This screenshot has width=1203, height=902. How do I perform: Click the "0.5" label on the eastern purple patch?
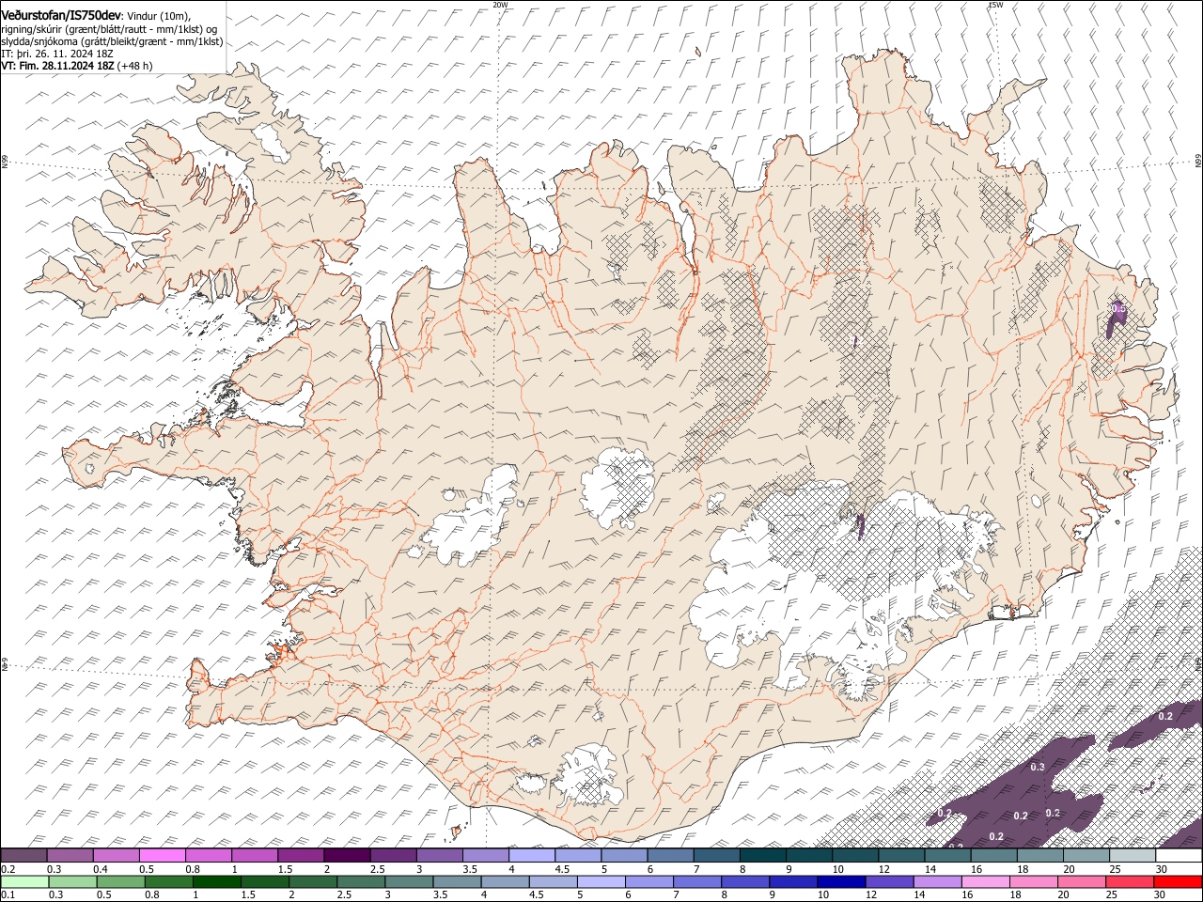[1119, 307]
